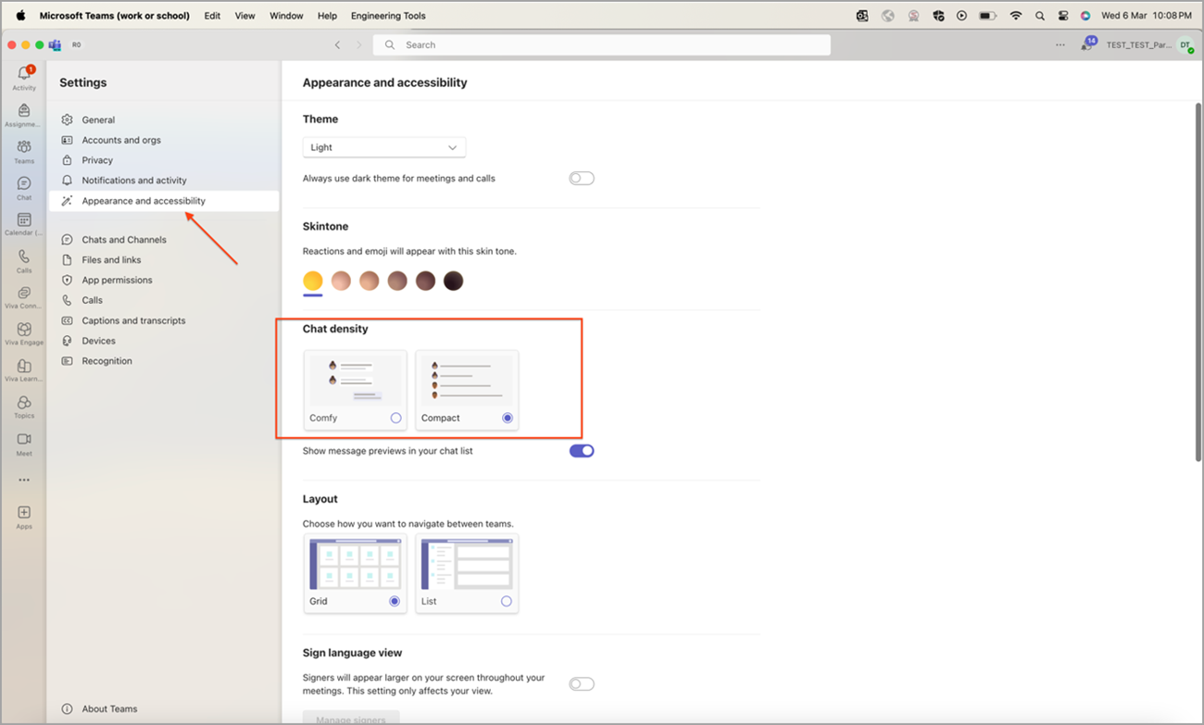
Task: Open the Apps store plus icon
Action: (24, 517)
